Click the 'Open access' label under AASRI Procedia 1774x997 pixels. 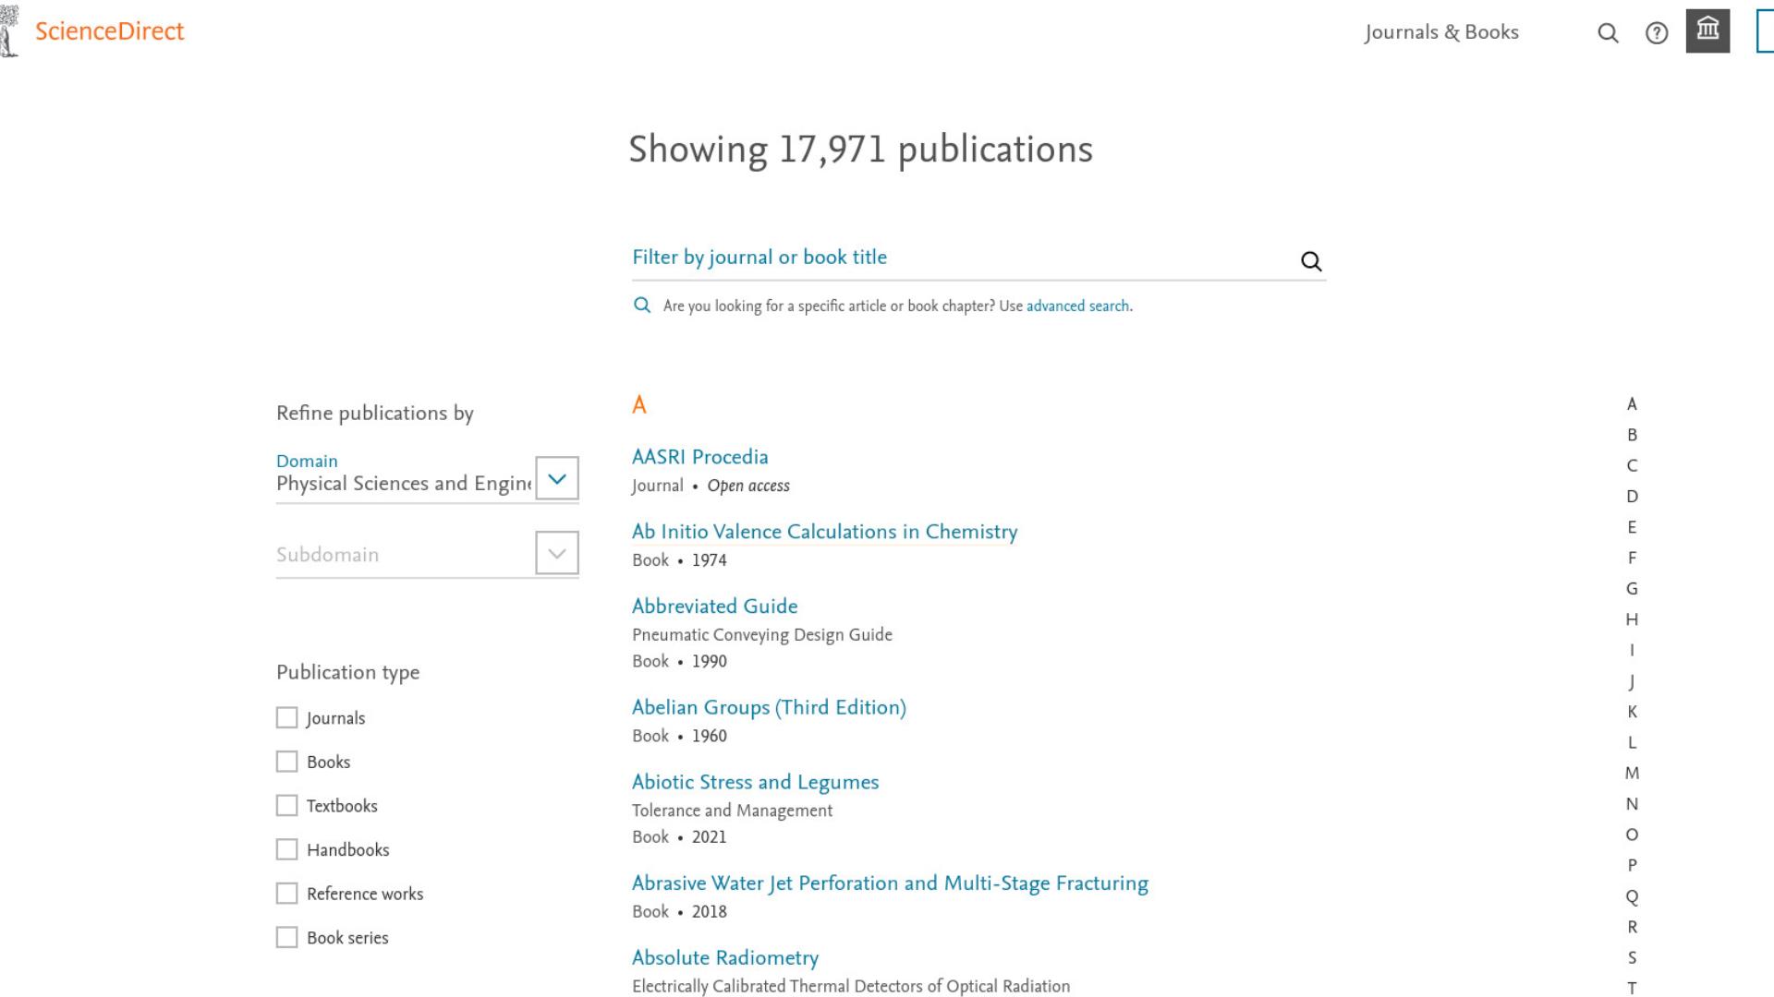748,486
